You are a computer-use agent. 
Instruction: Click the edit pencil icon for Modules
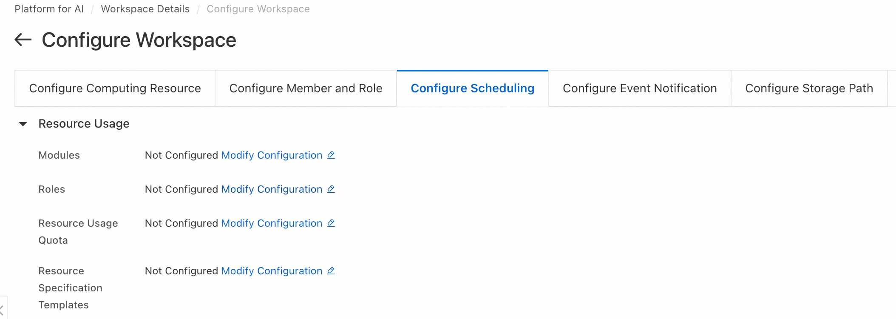(331, 155)
